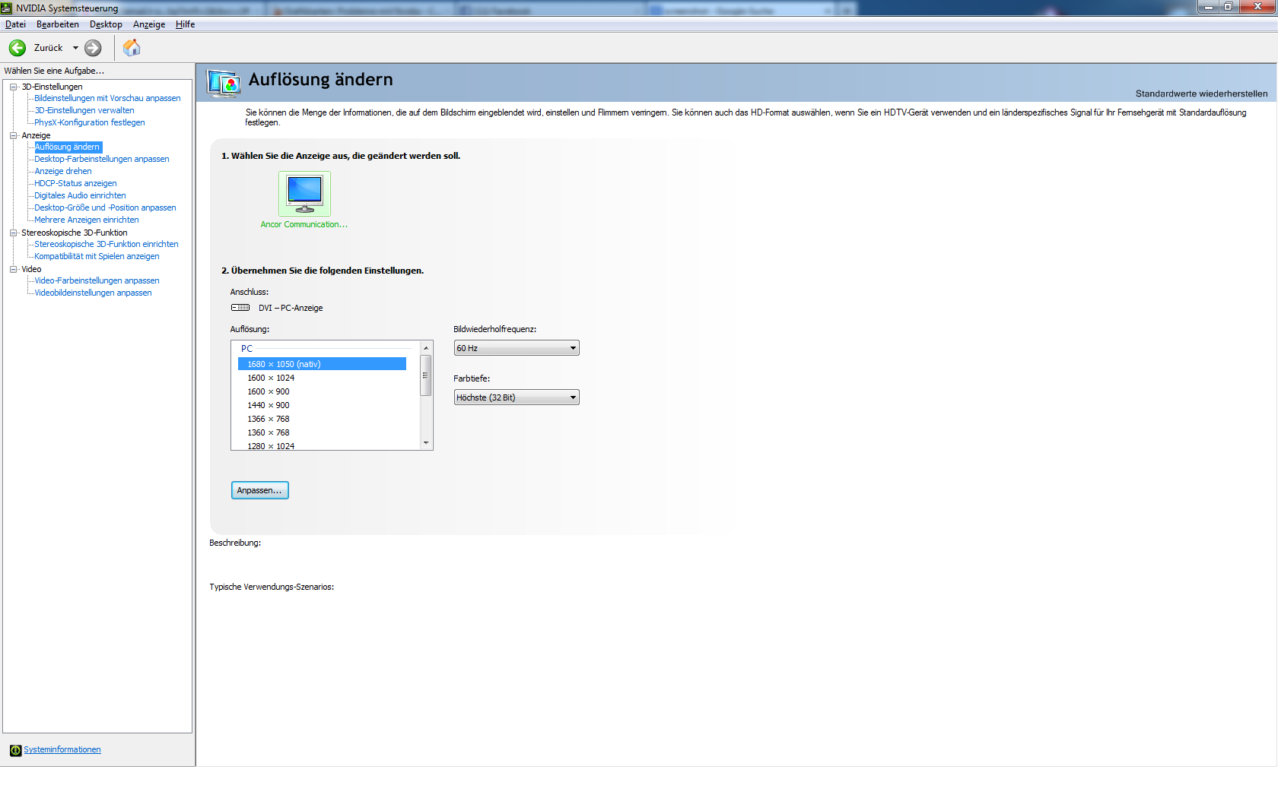1278x798 pixels.
Task: Click the Stereoskopische 3D-Funktion category label
Action: (x=75, y=233)
